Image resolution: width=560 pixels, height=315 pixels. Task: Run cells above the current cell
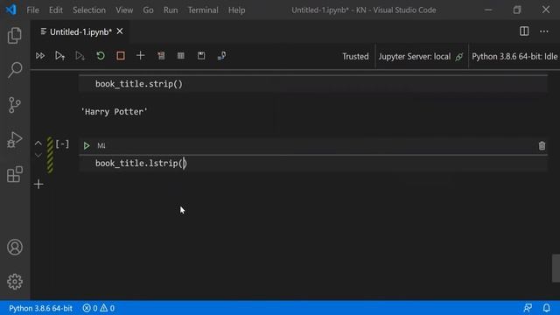click(x=60, y=56)
